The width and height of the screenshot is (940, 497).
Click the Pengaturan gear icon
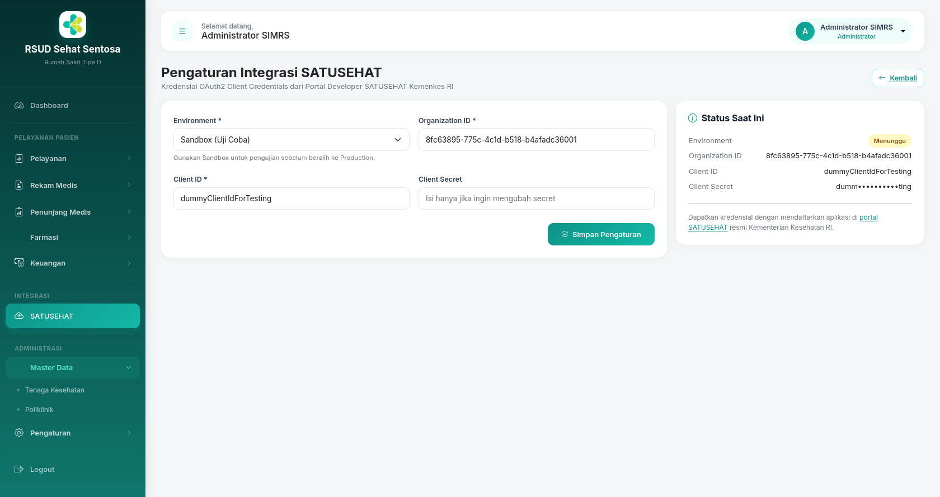19,433
